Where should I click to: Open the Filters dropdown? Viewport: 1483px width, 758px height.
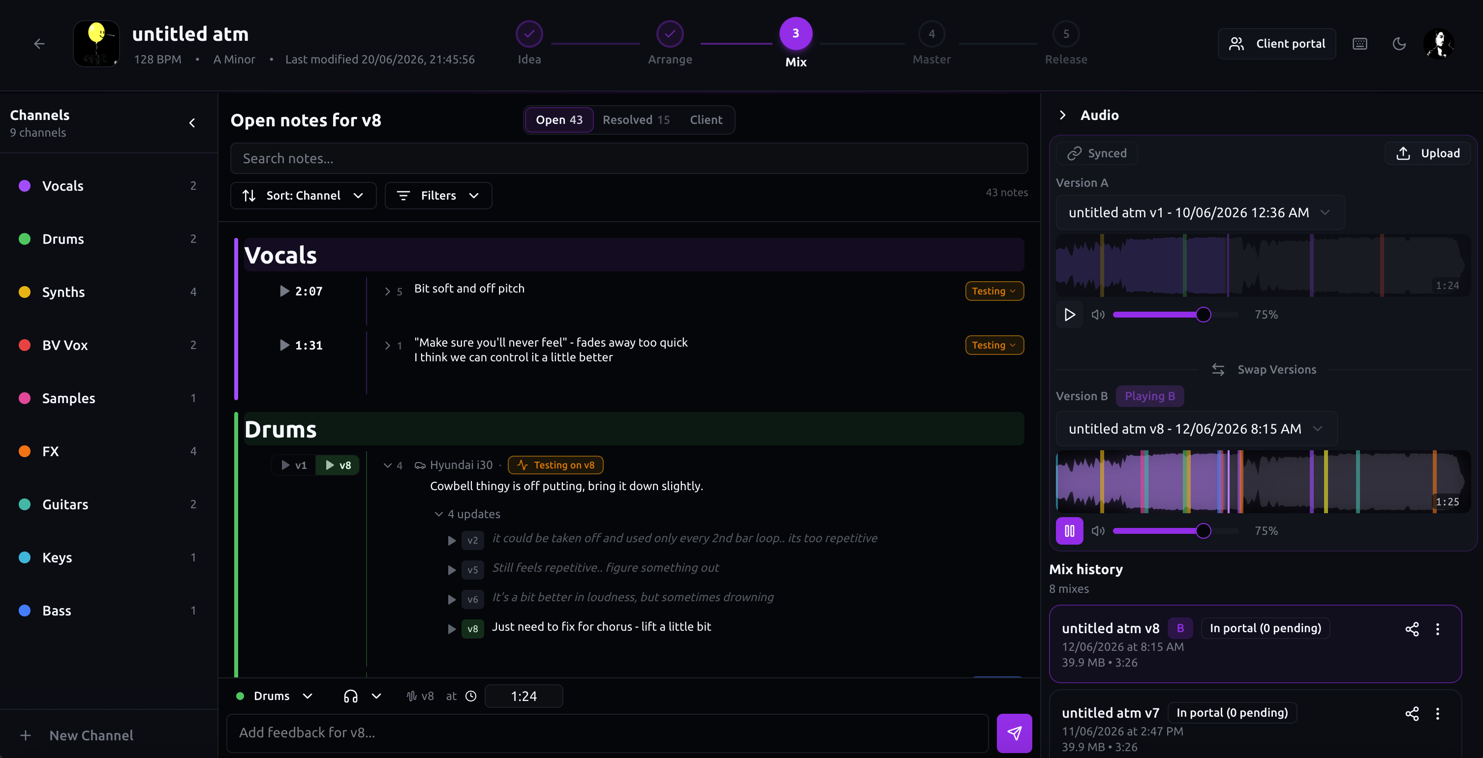pyautogui.click(x=438, y=196)
